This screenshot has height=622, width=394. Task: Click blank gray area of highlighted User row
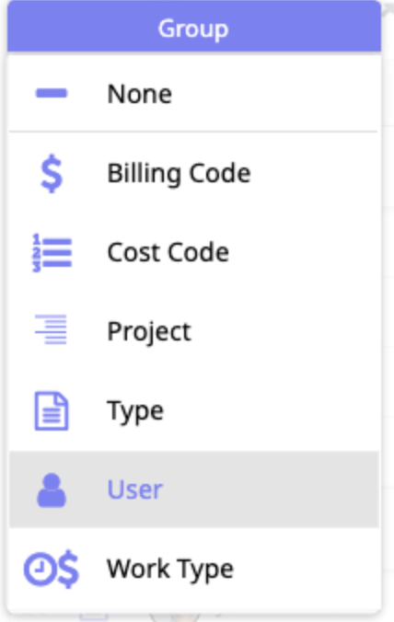coord(270,490)
